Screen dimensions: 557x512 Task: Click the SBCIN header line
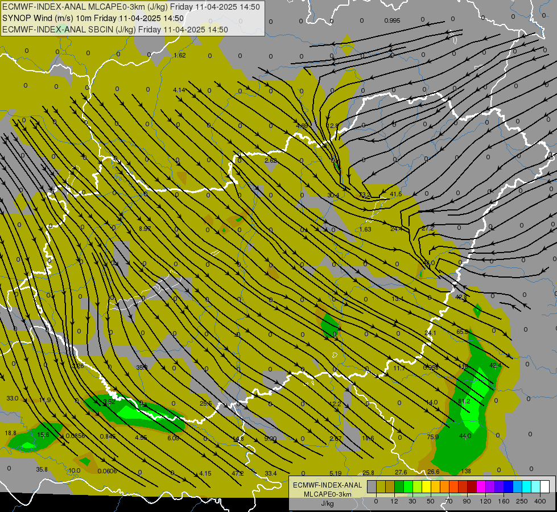(115, 30)
